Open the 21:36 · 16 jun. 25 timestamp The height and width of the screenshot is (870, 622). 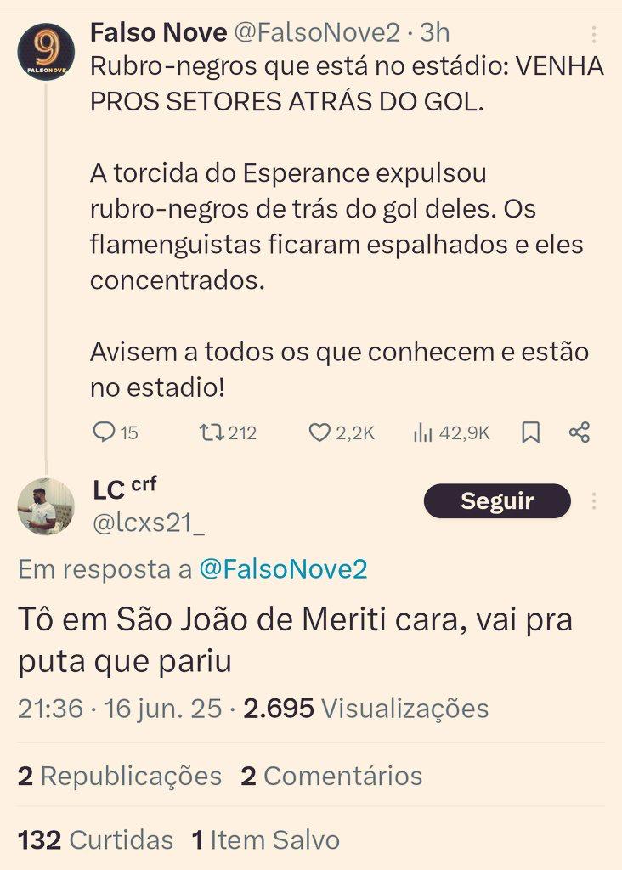coord(120,709)
